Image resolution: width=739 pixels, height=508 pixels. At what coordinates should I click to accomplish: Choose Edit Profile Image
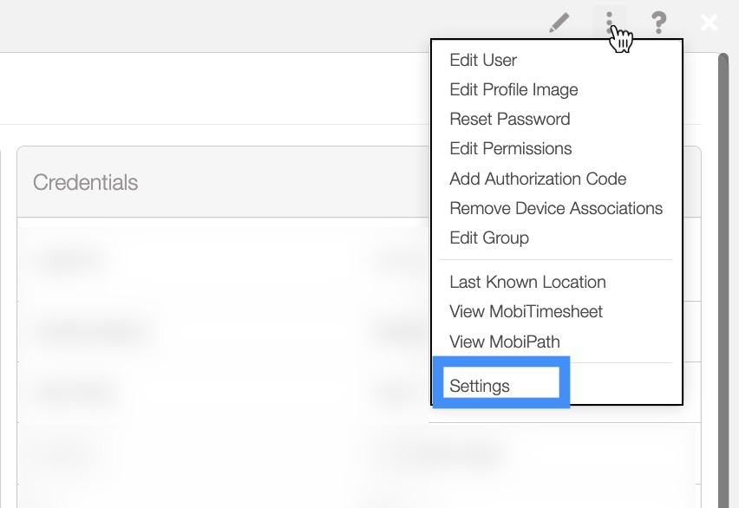(513, 89)
